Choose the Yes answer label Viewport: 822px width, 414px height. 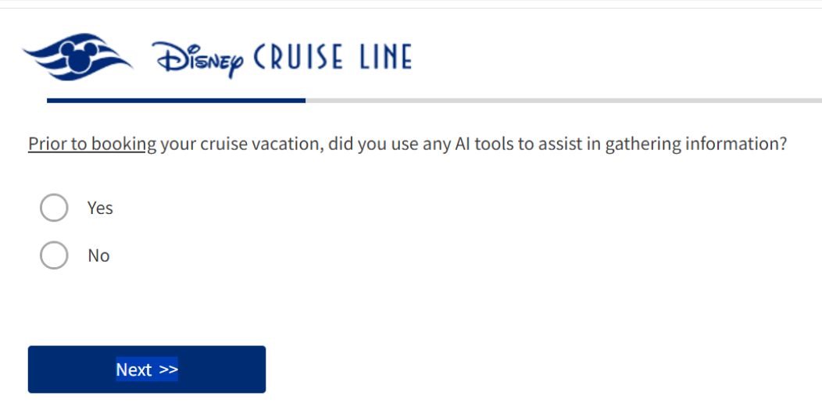[x=100, y=208]
